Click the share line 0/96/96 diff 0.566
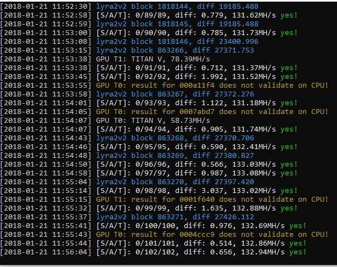 click(149, 164)
